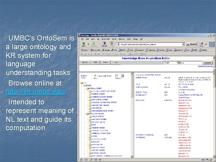
Task: Click the Edit button in editor bar
Action: 95,62
